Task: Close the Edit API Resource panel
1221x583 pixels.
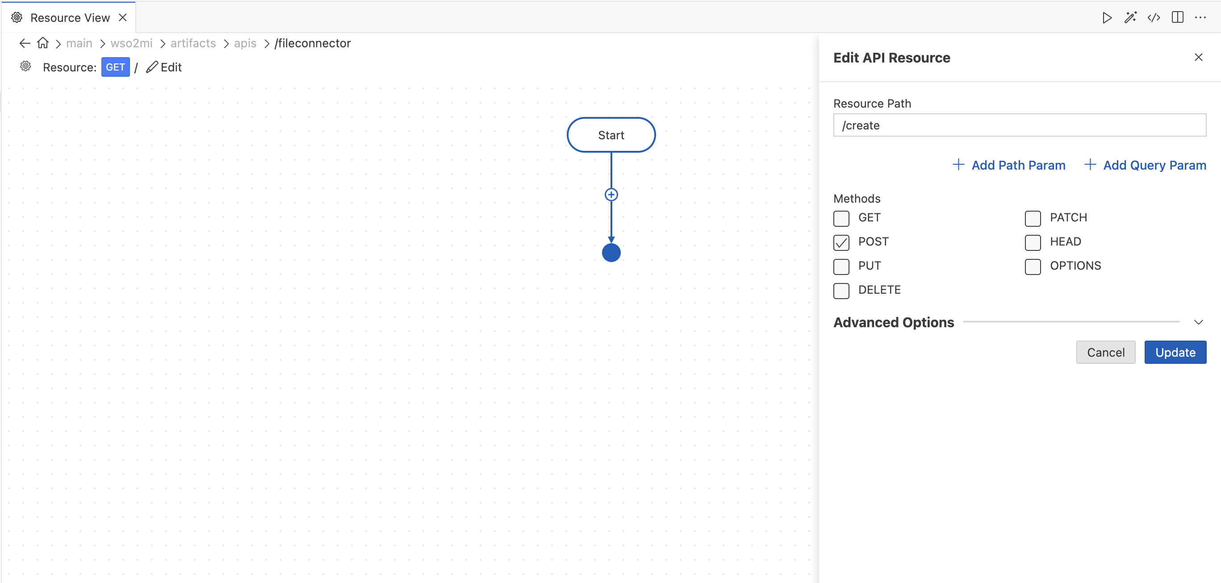Action: point(1198,57)
